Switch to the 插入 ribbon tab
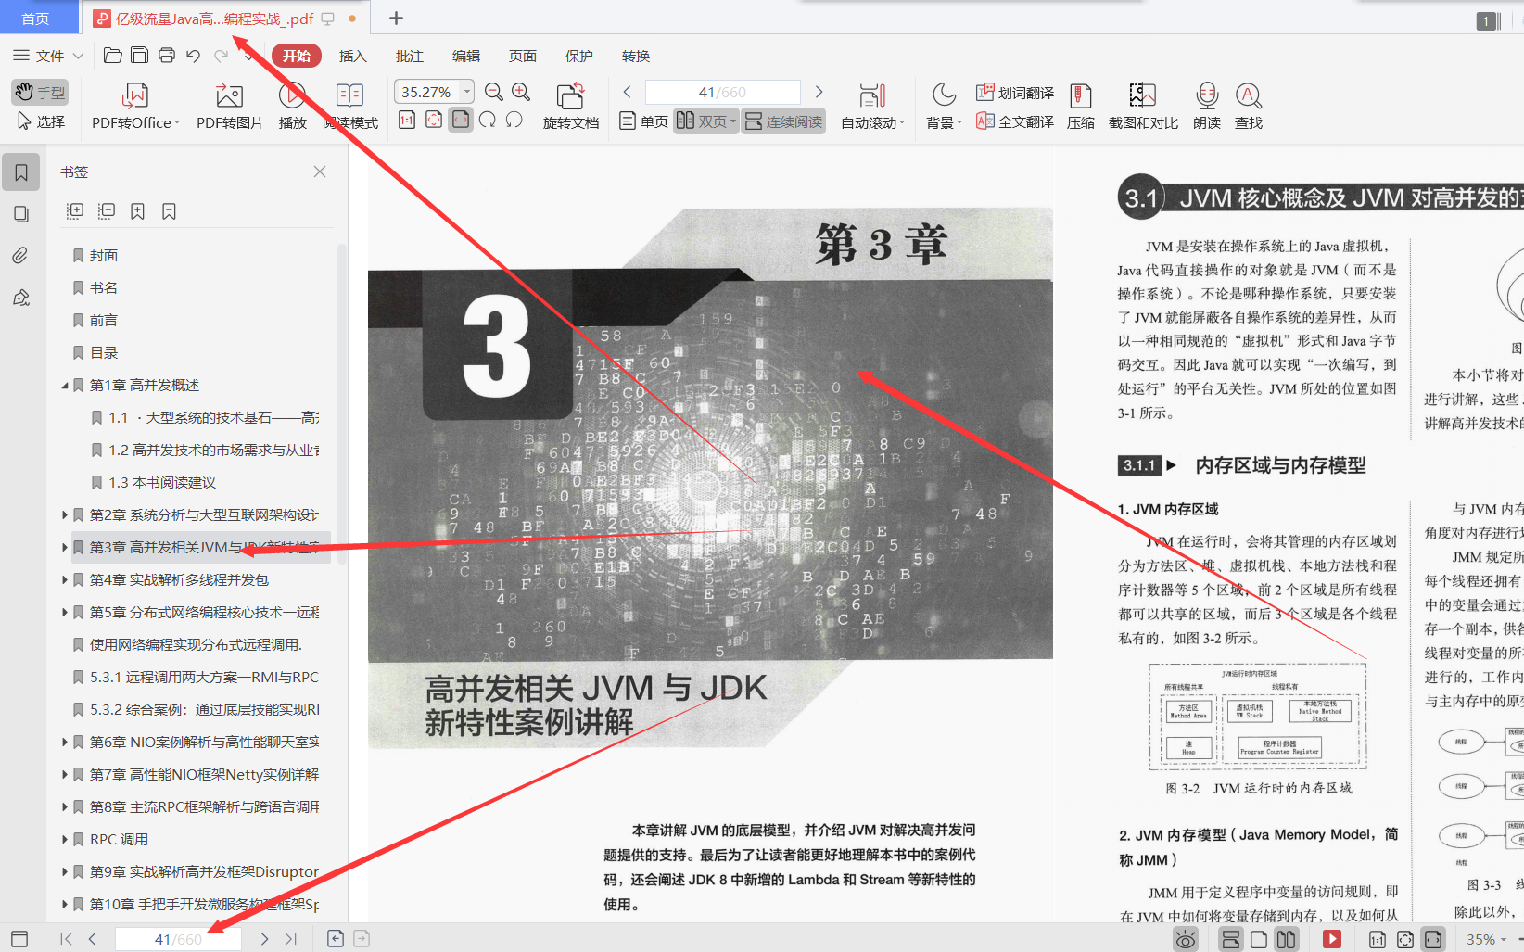 tap(351, 56)
